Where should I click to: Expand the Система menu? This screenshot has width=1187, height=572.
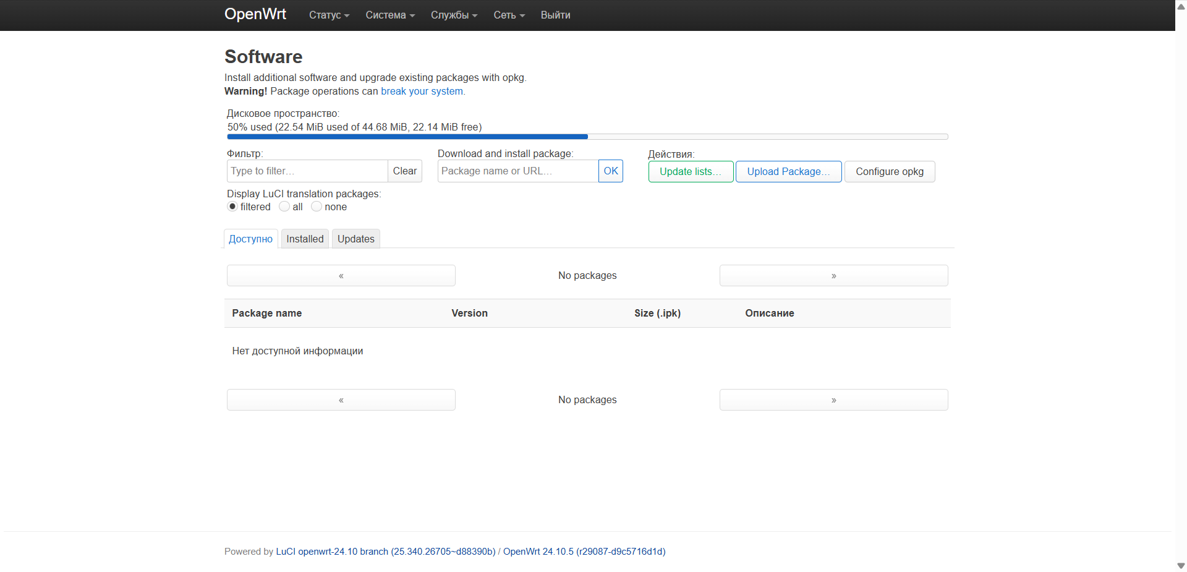tap(389, 15)
